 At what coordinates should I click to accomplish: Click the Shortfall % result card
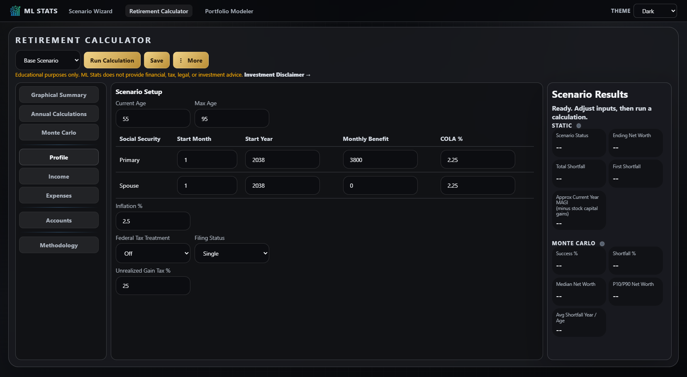pos(636,261)
